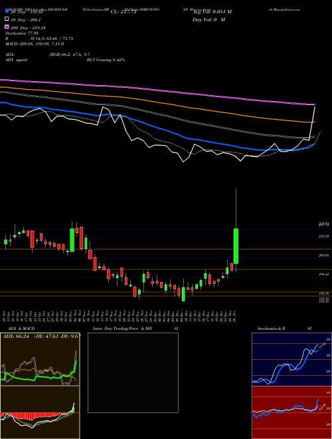Select the '50 Day = 200.1' legend label
Screen dimensions: 332x439
click(x=25, y=20)
